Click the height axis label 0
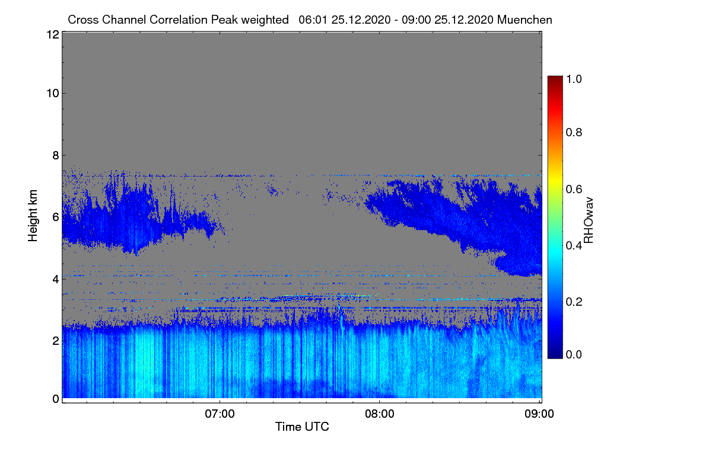This screenshot has height=474, width=712. click(x=56, y=399)
